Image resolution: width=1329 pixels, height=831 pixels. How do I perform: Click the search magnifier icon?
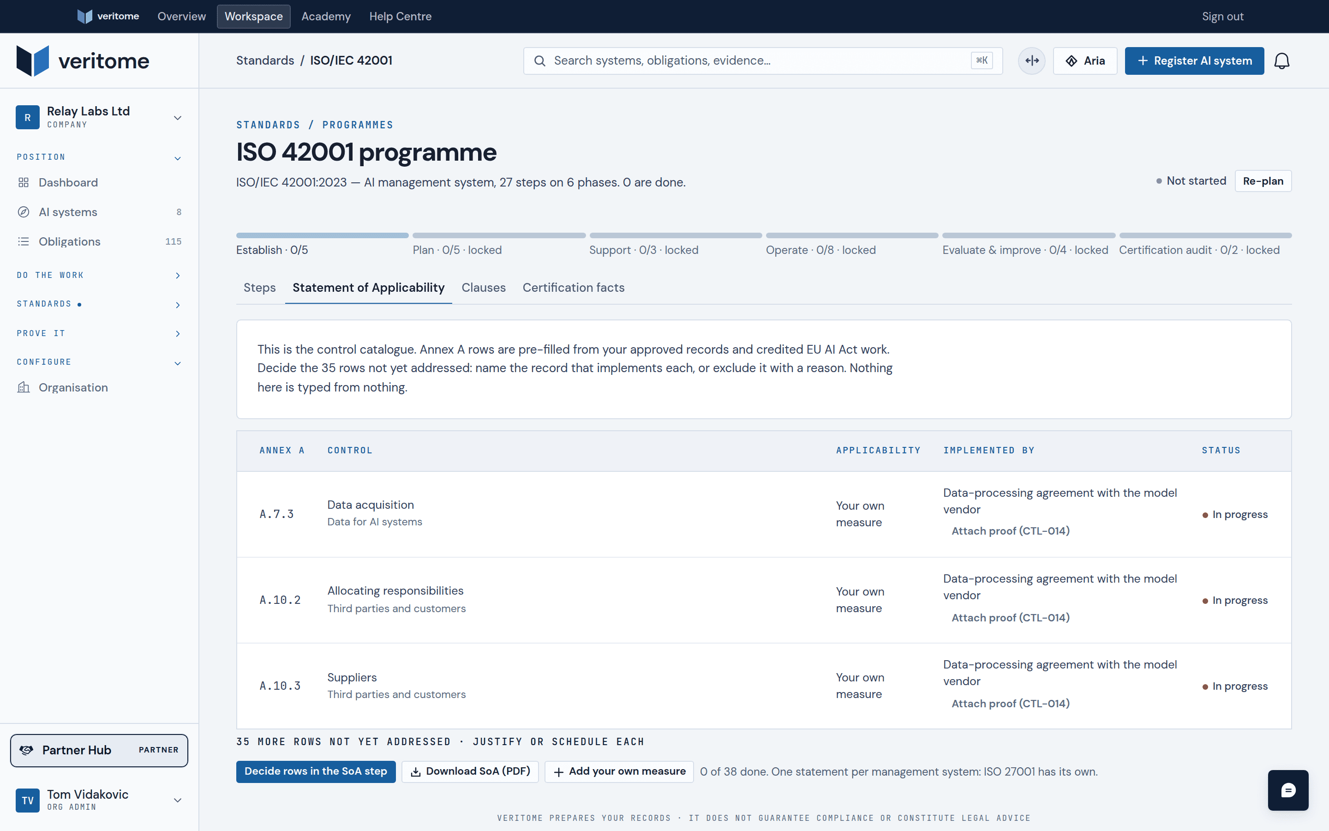pos(539,60)
